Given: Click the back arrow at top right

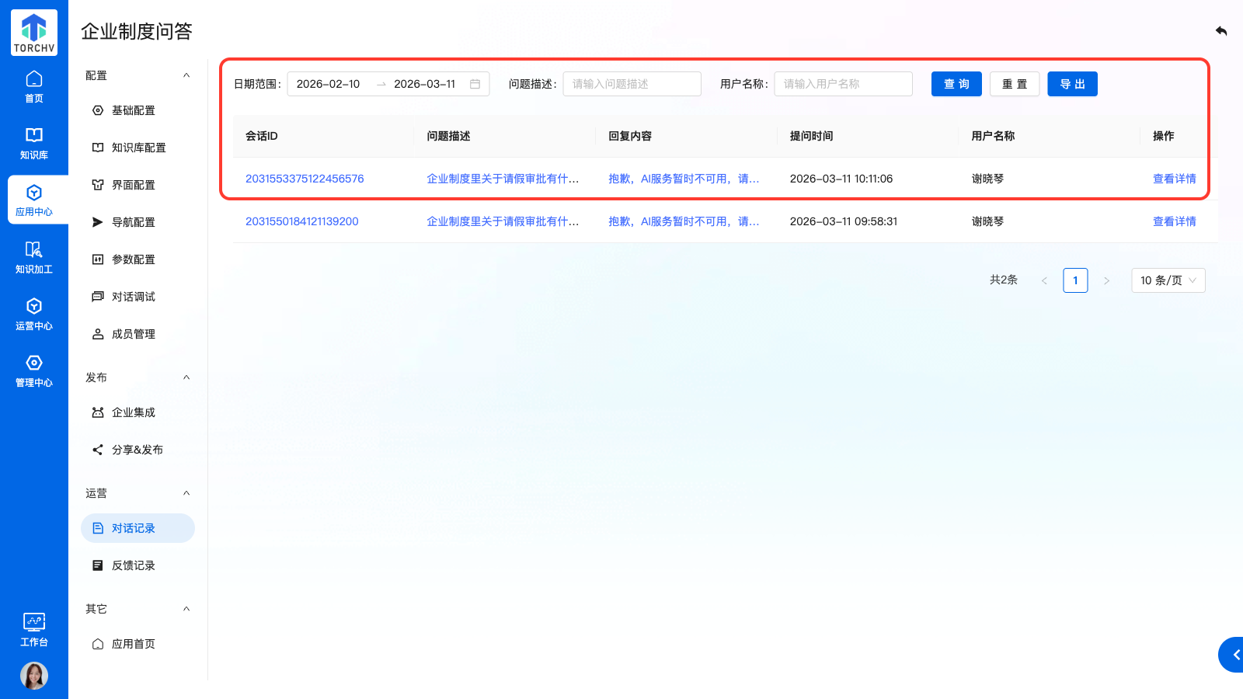Looking at the screenshot, I should click(1221, 31).
